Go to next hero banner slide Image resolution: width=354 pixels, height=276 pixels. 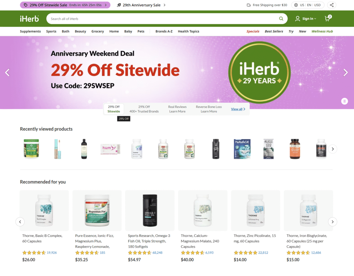(x=345, y=73)
